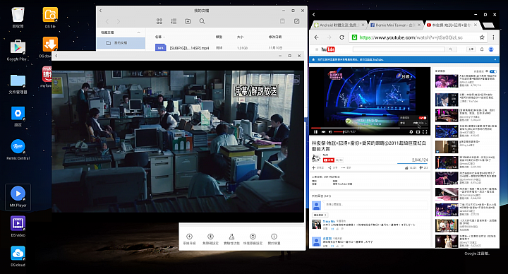508x274 pixels.
Task: Open a new Chrome tab
Action: [x=488, y=25]
